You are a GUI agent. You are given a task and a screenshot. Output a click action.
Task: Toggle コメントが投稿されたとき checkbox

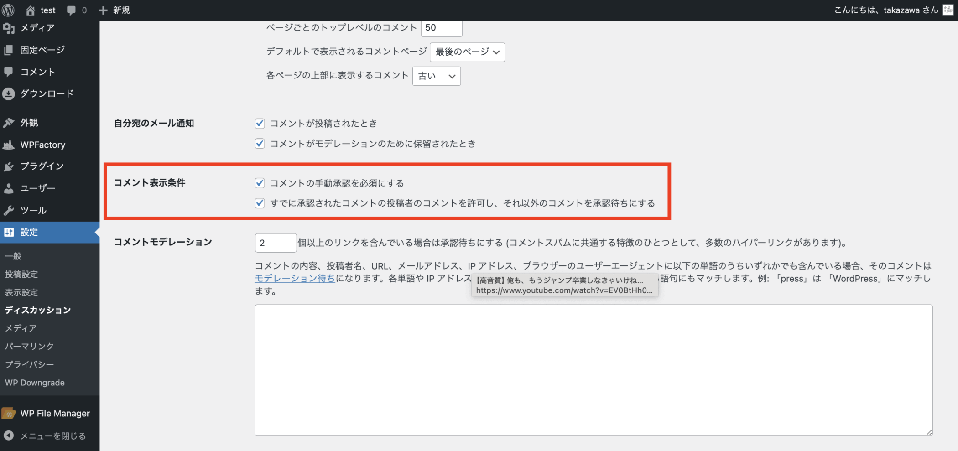260,123
